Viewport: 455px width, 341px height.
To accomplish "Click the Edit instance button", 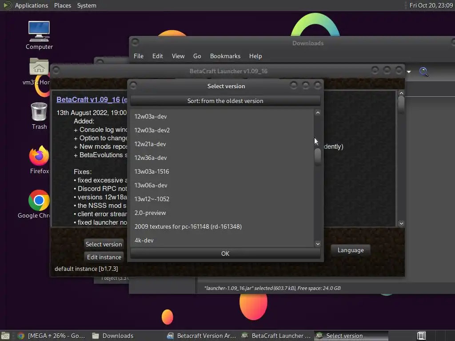I will point(104,257).
